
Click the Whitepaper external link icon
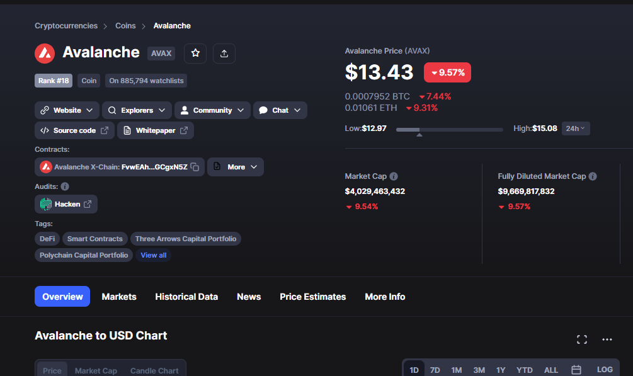(184, 130)
